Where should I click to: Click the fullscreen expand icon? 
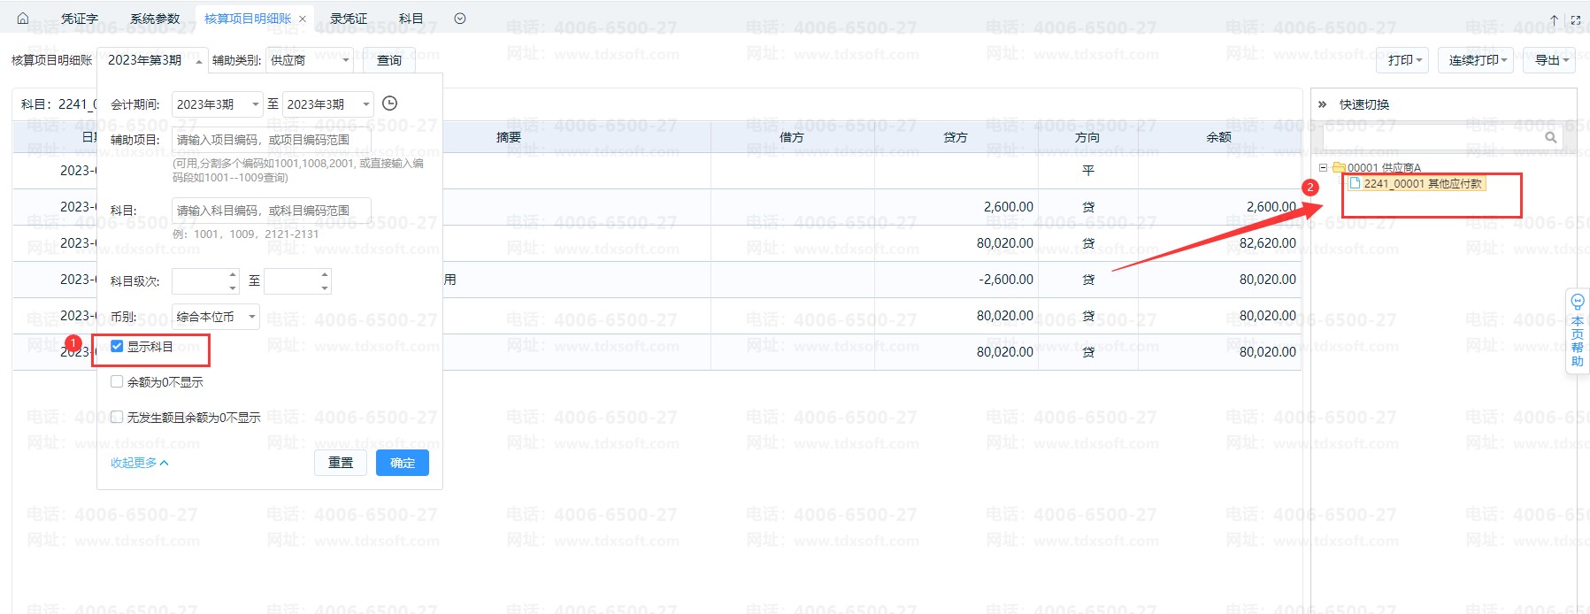pos(1575,19)
